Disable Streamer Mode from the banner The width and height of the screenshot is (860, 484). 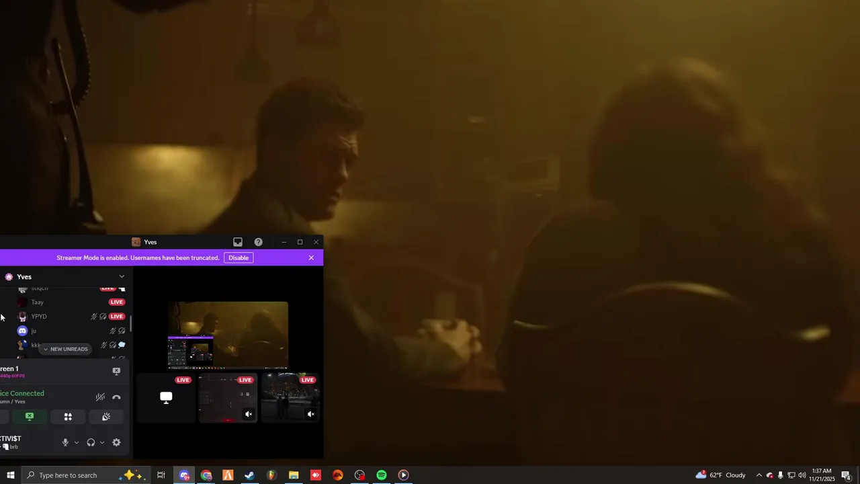point(239,257)
